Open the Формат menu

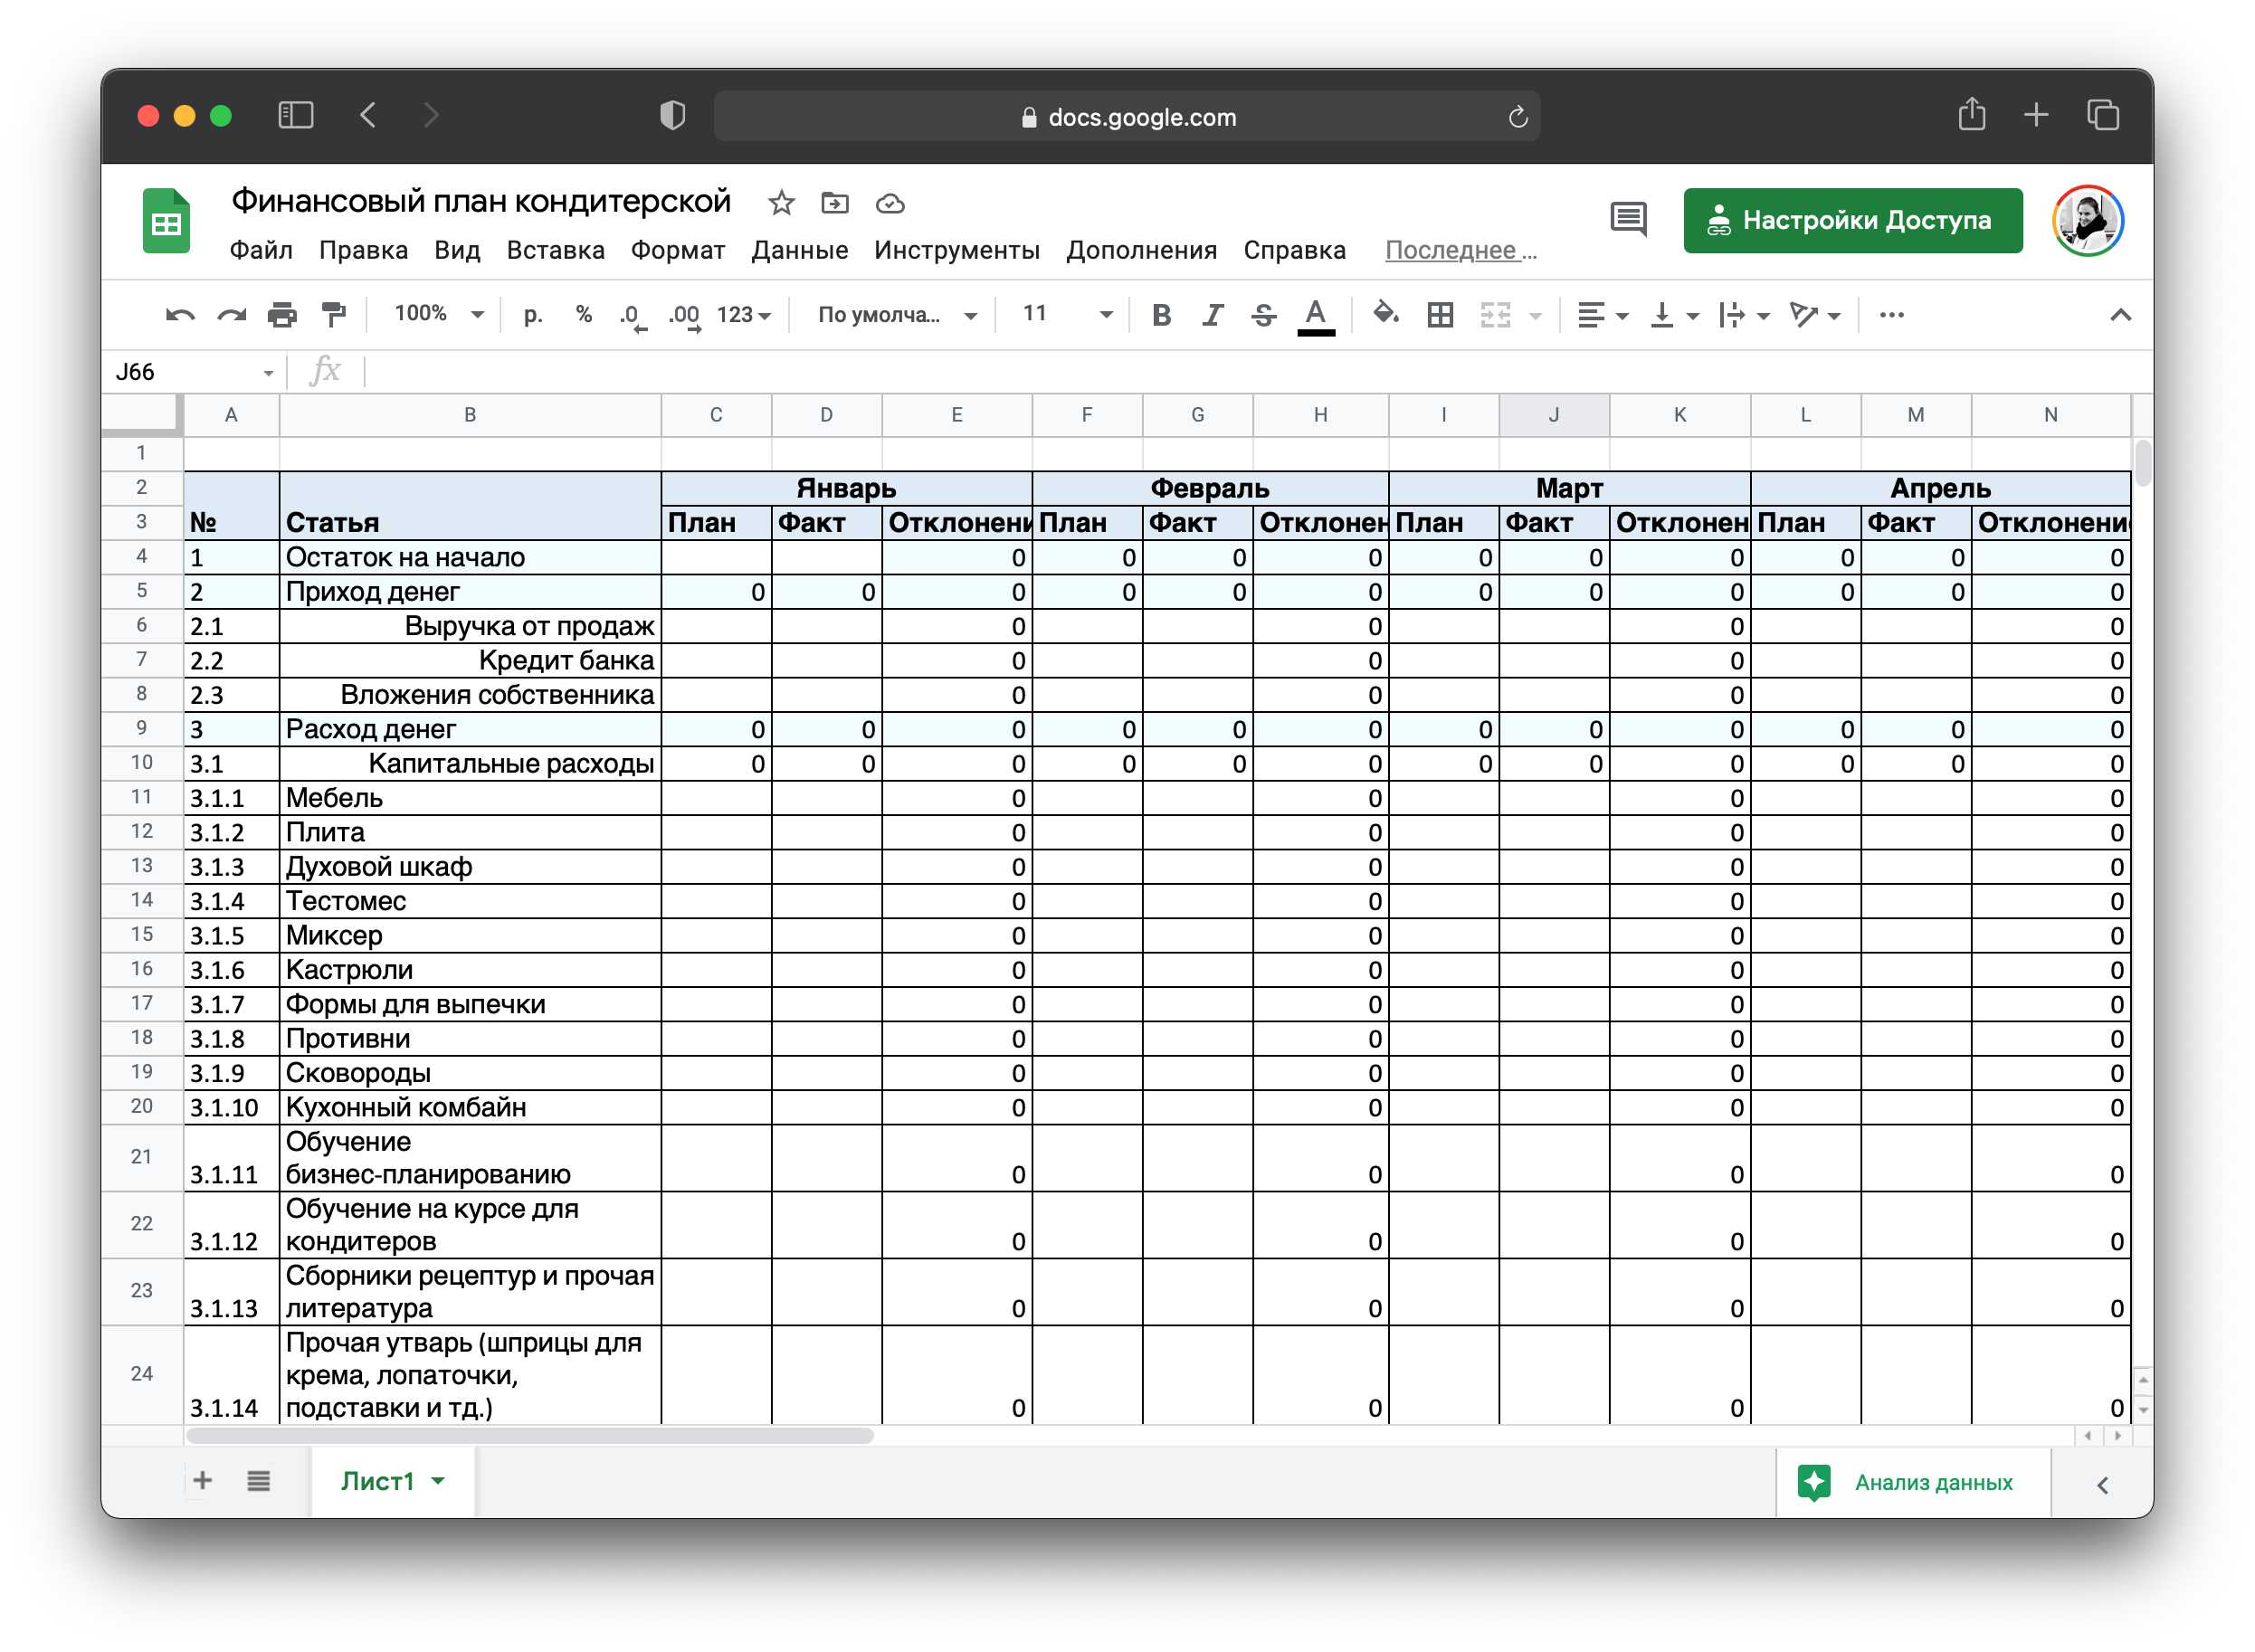tap(677, 250)
